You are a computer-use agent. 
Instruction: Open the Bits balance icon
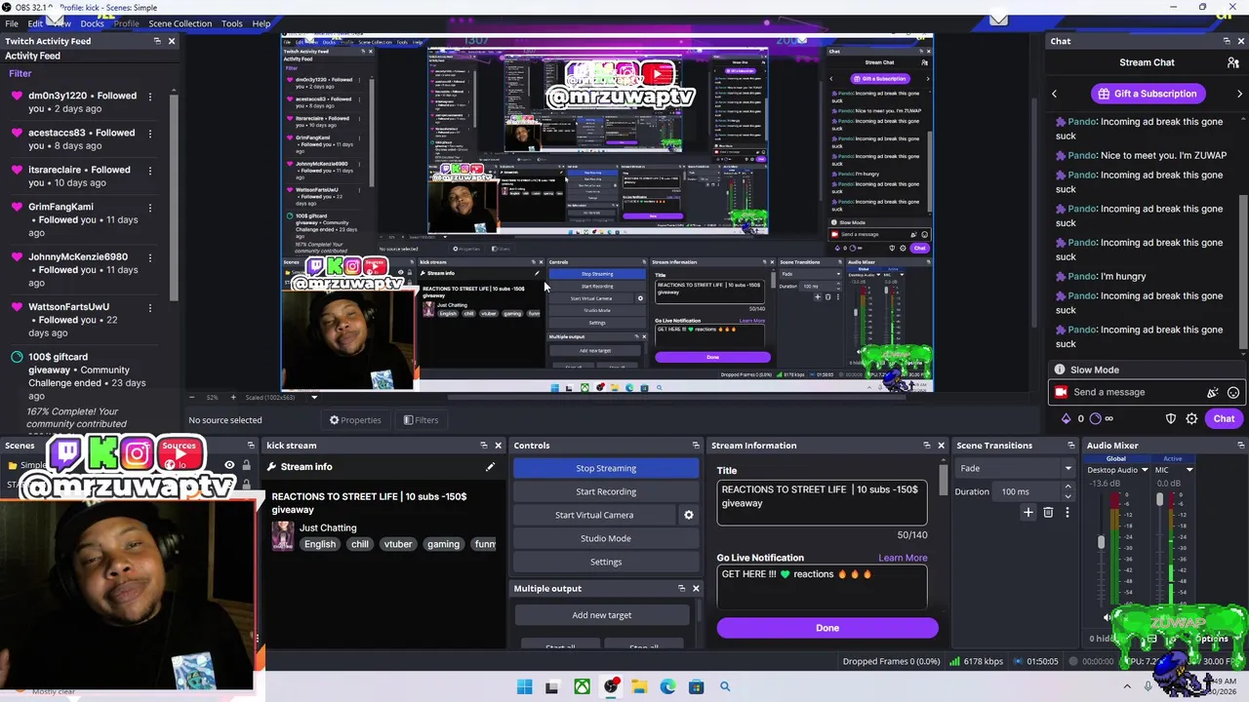click(x=1066, y=418)
